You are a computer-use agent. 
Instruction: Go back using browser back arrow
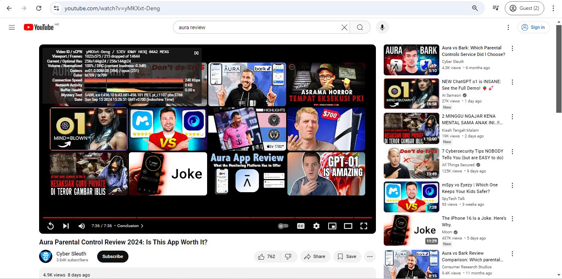pos(9,8)
